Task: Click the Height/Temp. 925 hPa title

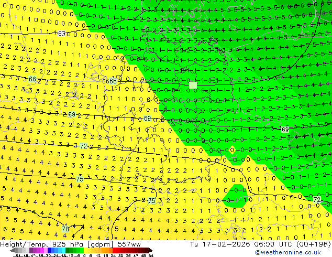Action: [43, 244]
